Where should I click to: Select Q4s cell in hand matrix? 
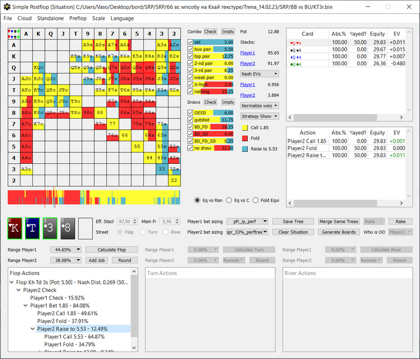[149, 67]
